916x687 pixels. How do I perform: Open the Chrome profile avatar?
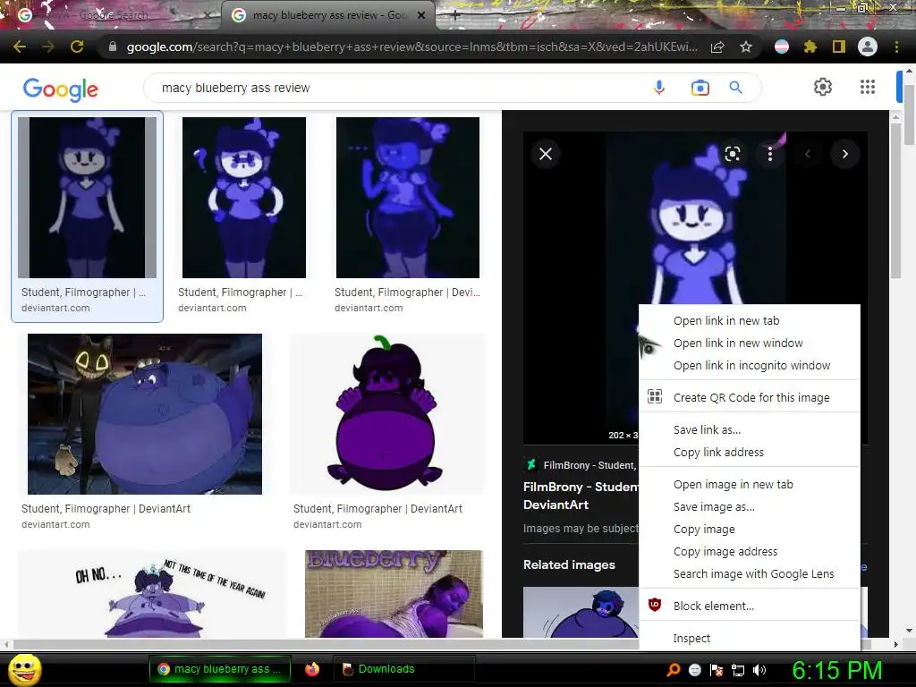point(868,47)
